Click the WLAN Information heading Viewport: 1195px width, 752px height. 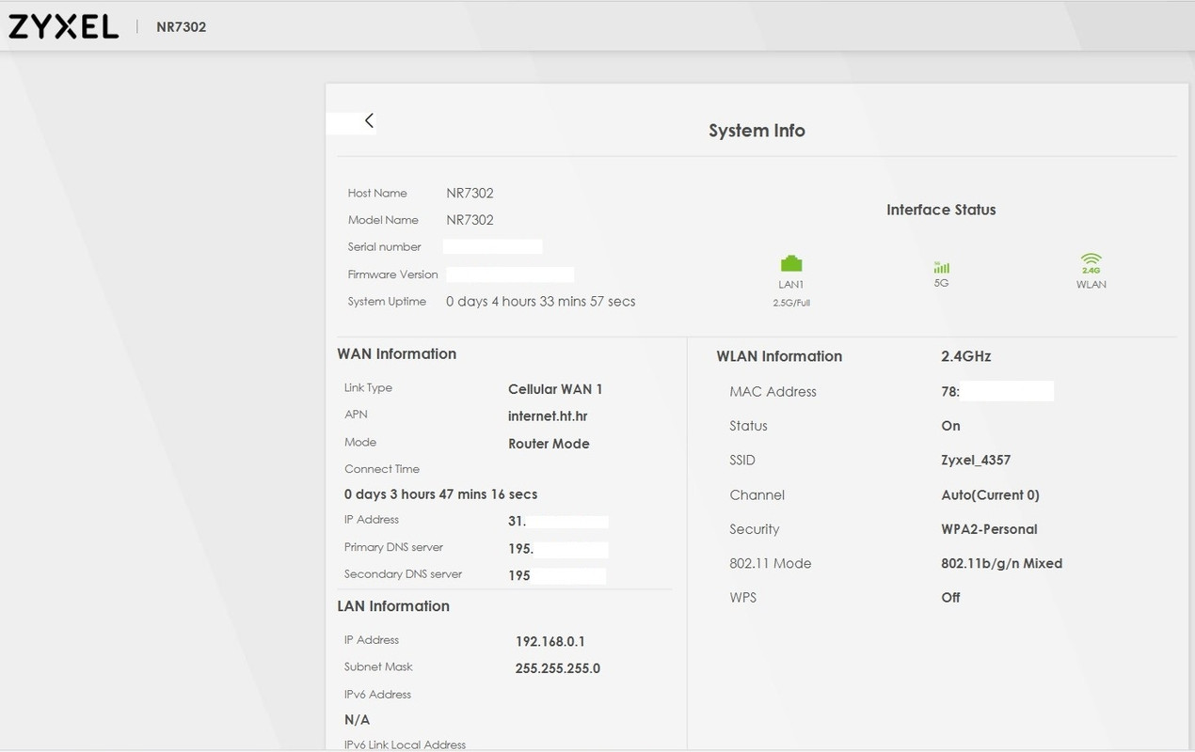pyautogui.click(x=779, y=356)
